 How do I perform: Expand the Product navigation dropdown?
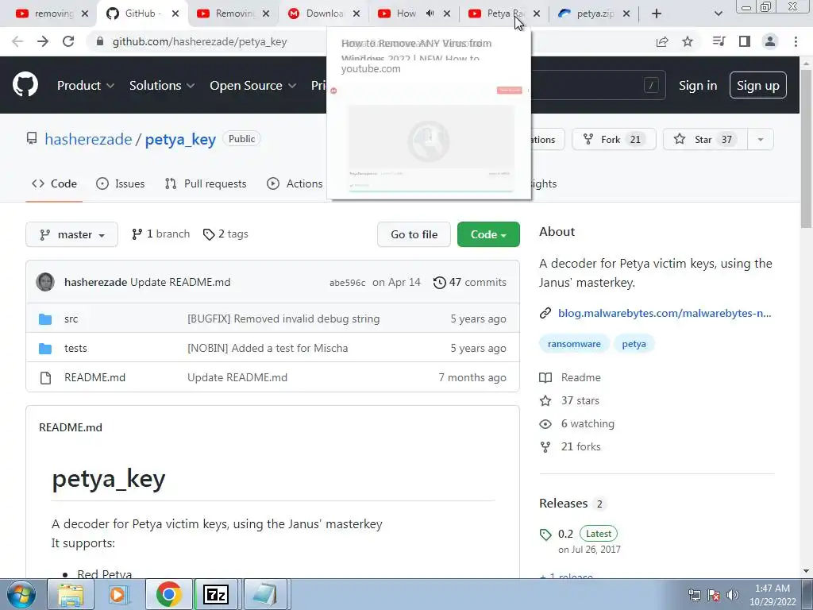(86, 85)
